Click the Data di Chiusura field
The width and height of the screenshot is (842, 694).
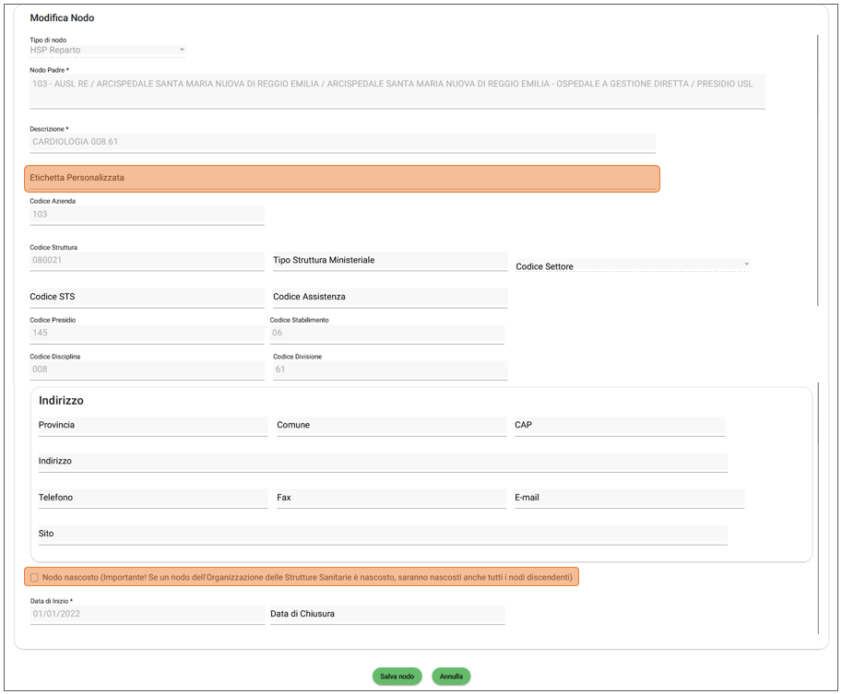coord(386,614)
